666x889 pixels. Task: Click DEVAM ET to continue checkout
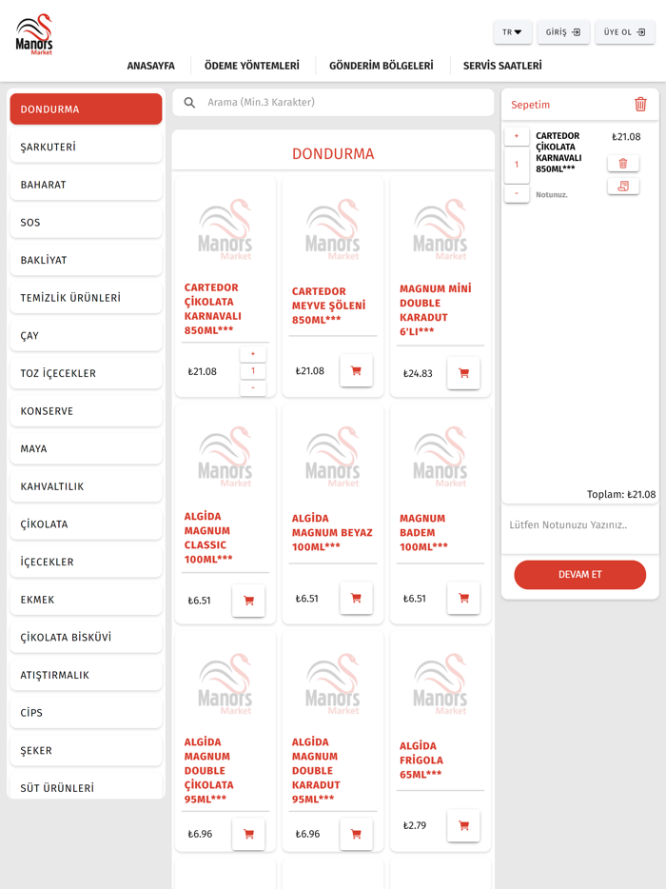tap(579, 574)
